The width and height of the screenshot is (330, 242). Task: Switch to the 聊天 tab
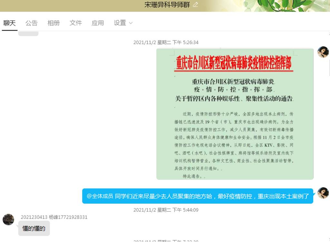[9, 23]
